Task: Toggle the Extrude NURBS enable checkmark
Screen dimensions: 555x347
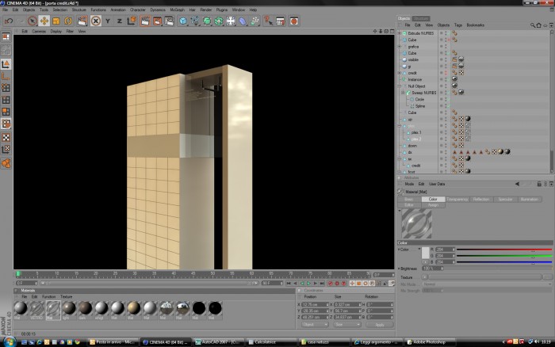Action: [x=449, y=33]
